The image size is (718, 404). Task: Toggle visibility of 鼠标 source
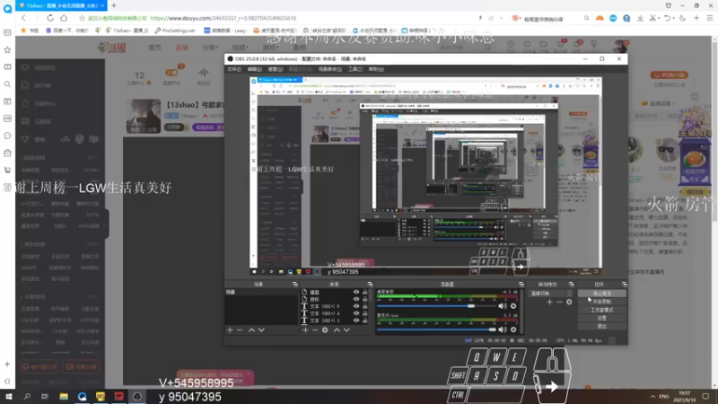tap(355, 299)
